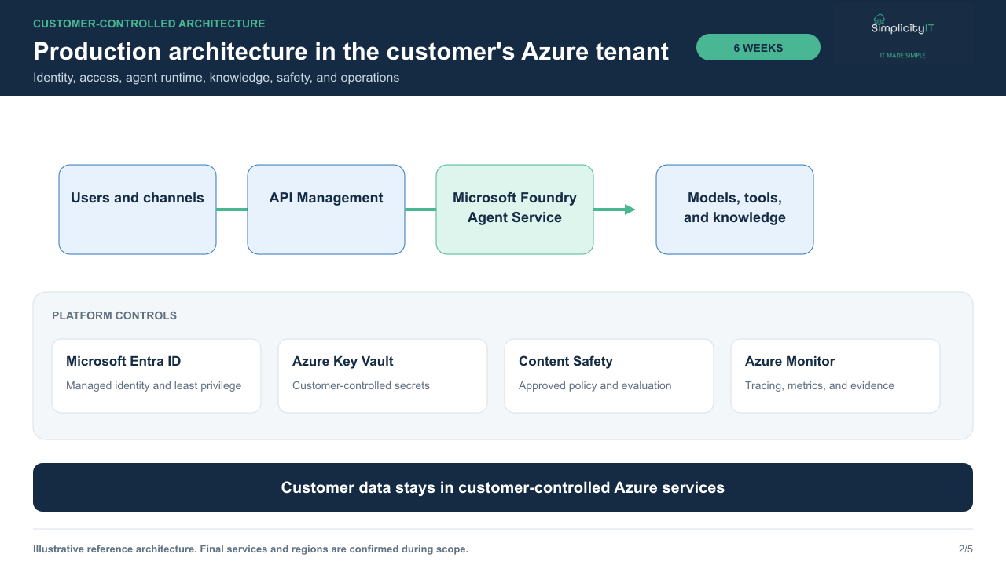Click the 'Production architecture' slide title
Screen dimensions: 1006x565
click(x=351, y=51)
